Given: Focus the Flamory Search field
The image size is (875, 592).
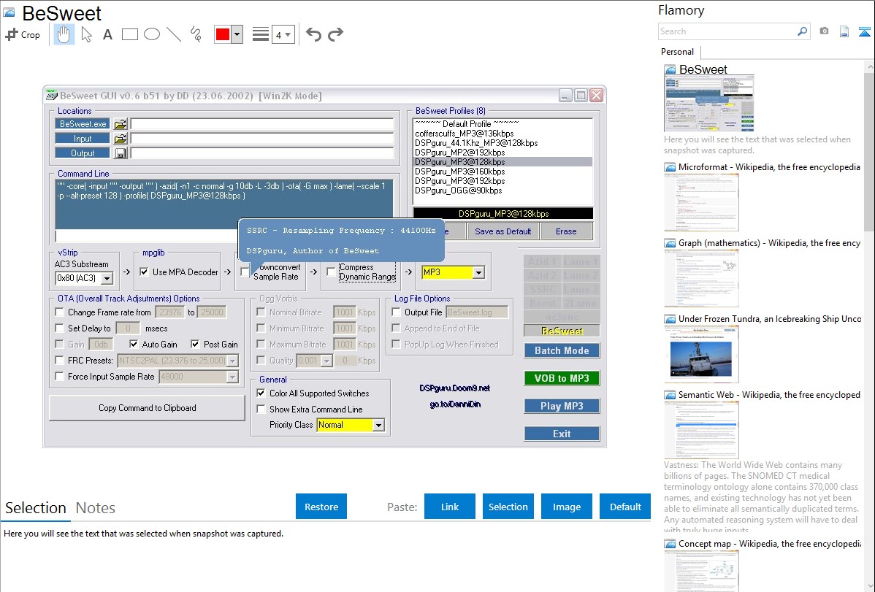Looking at the screenshot, I should [727, 31].
